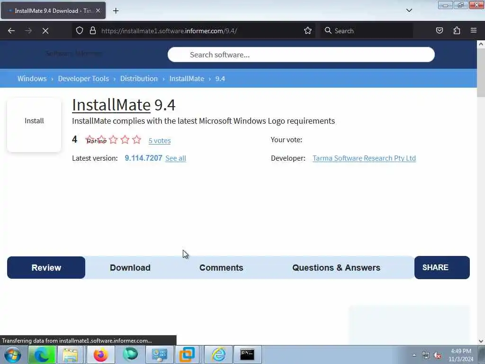Select the InstallMate 9.4 Download browser tab
Viewport: 485px width, 364px height.
click(x=53, y=10)
